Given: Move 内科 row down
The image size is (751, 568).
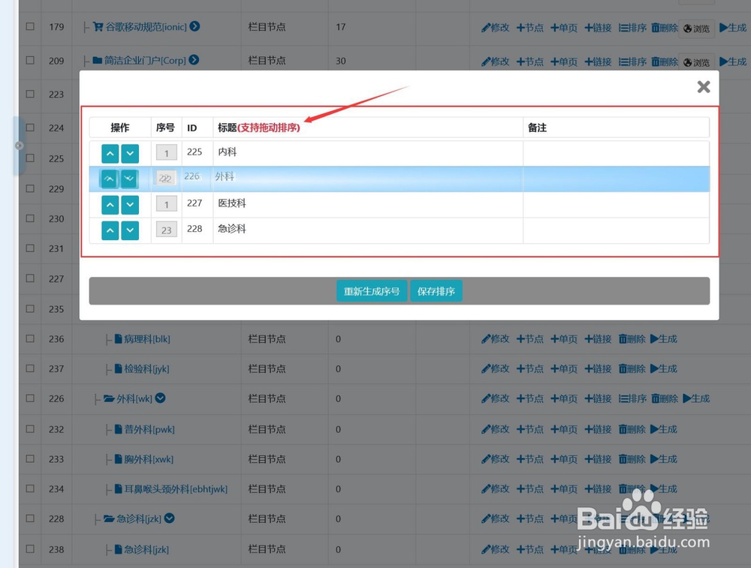Looking at the screenshot, I should 130,154.
